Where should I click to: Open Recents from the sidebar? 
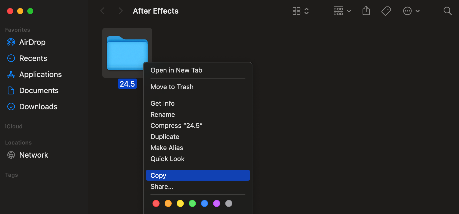(33, 58)
